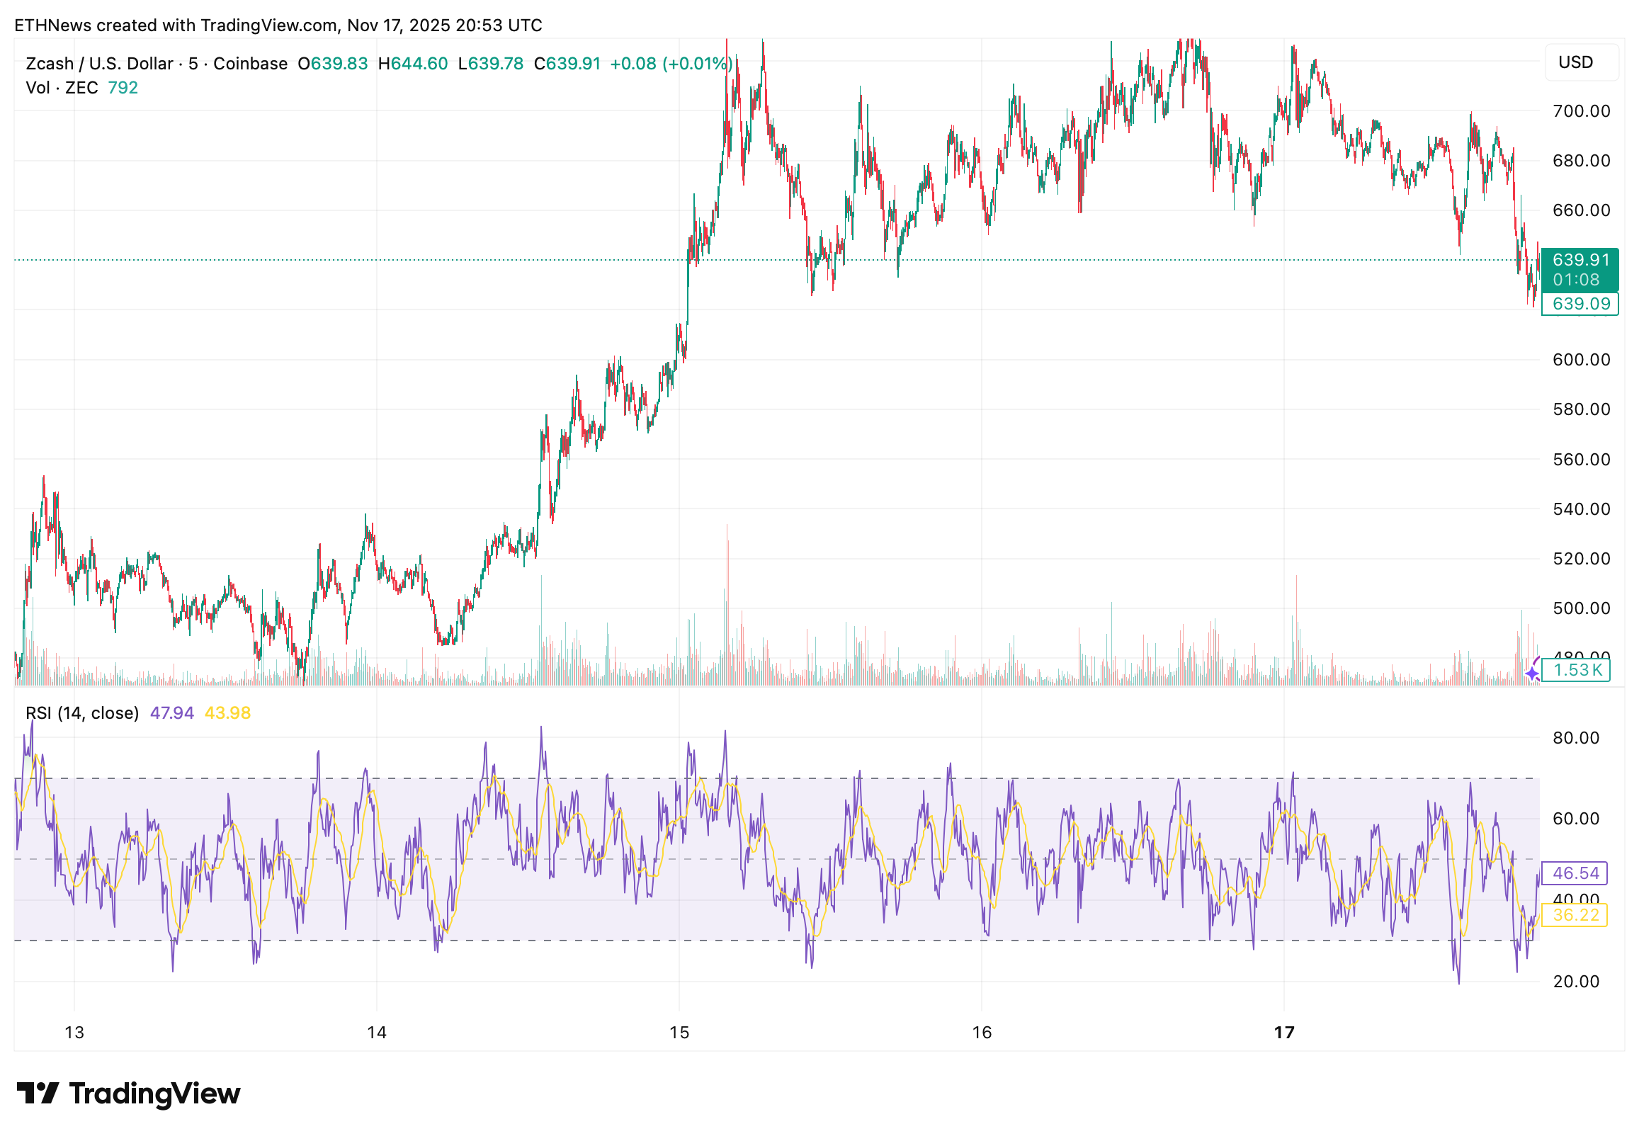The image size is (1639, 1136).
Task: Open the Zcash / U.S. Dollar symbol title
Action: tap(100, 63)
